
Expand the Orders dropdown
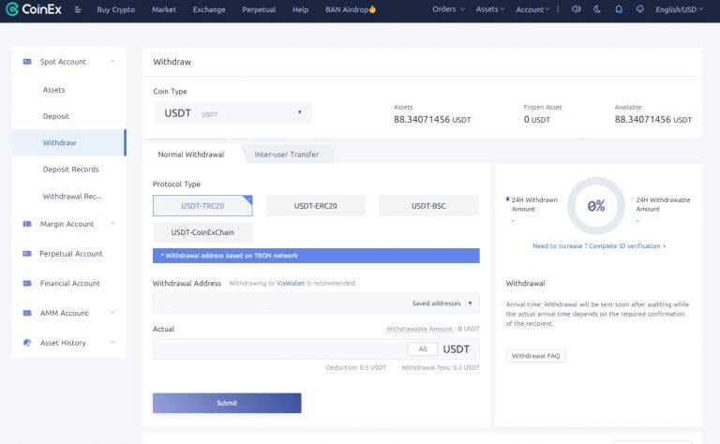coord(448,9)
